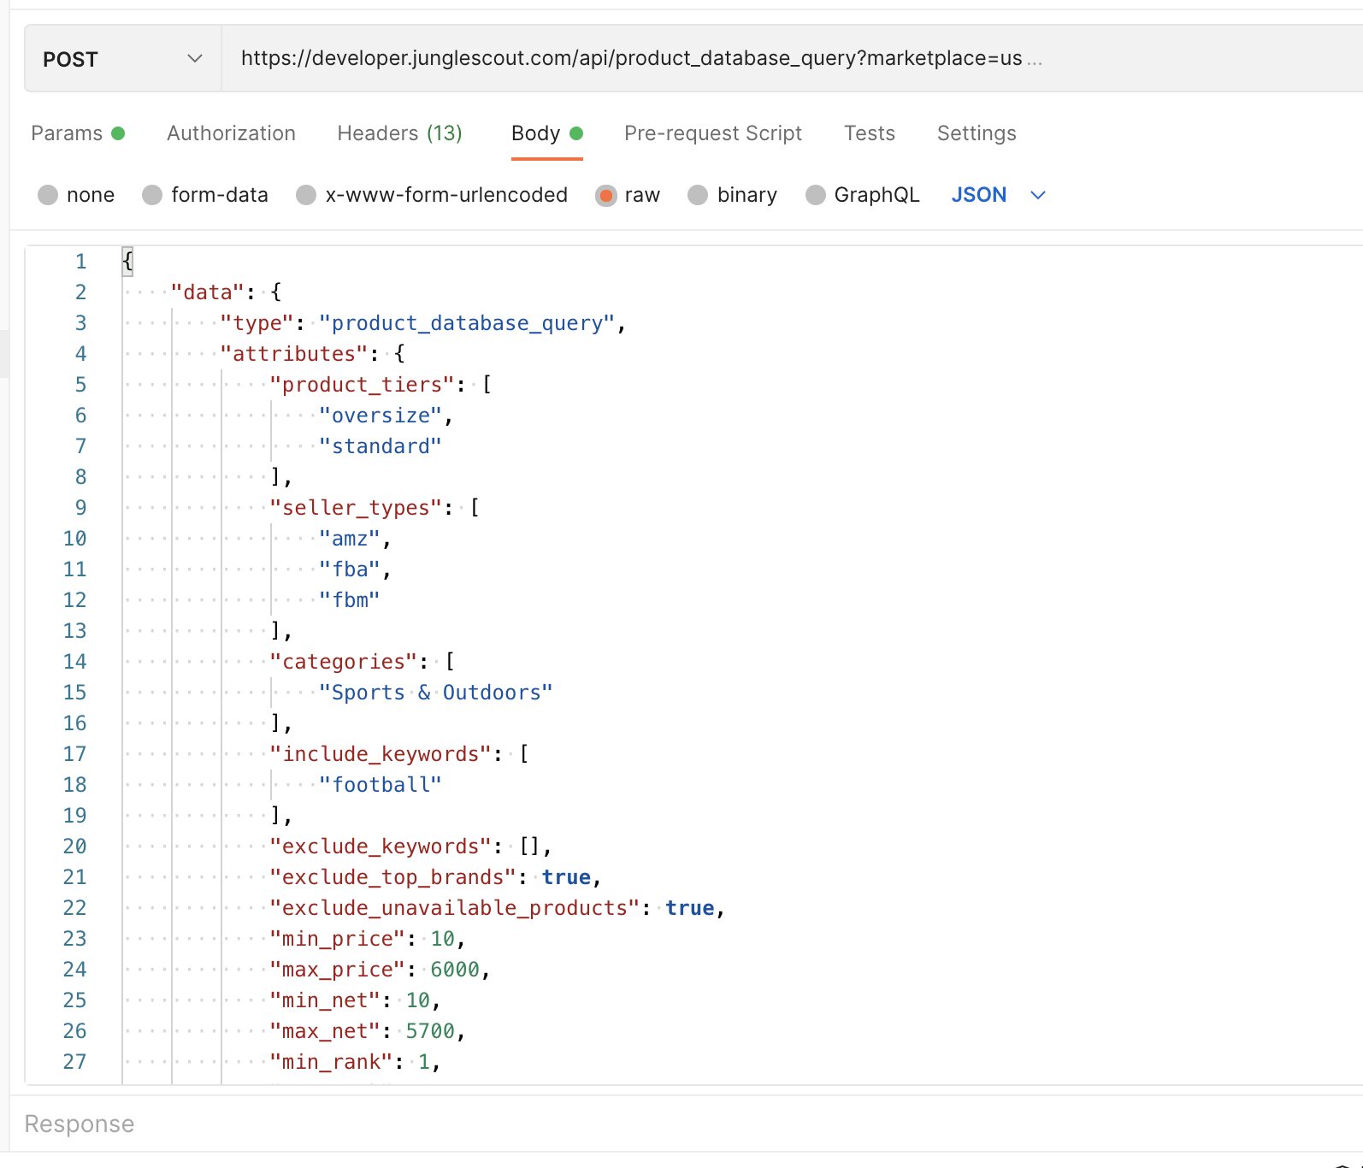Open the Pre-request Script tab
1363x1168 pixels.
pos(713,133)
